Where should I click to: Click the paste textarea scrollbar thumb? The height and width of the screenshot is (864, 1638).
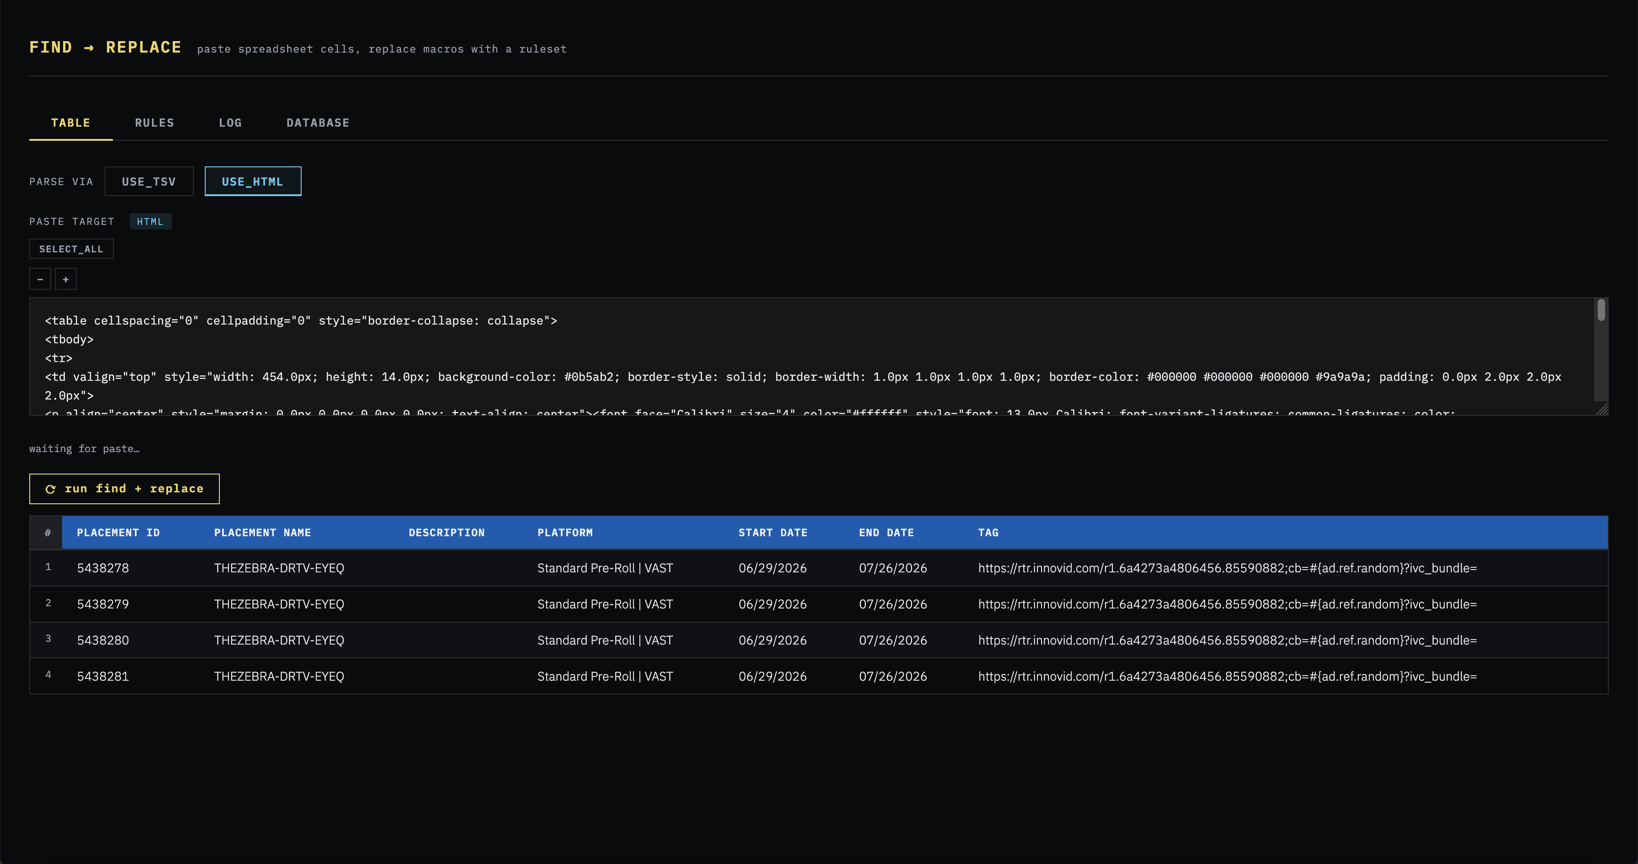1601,310
